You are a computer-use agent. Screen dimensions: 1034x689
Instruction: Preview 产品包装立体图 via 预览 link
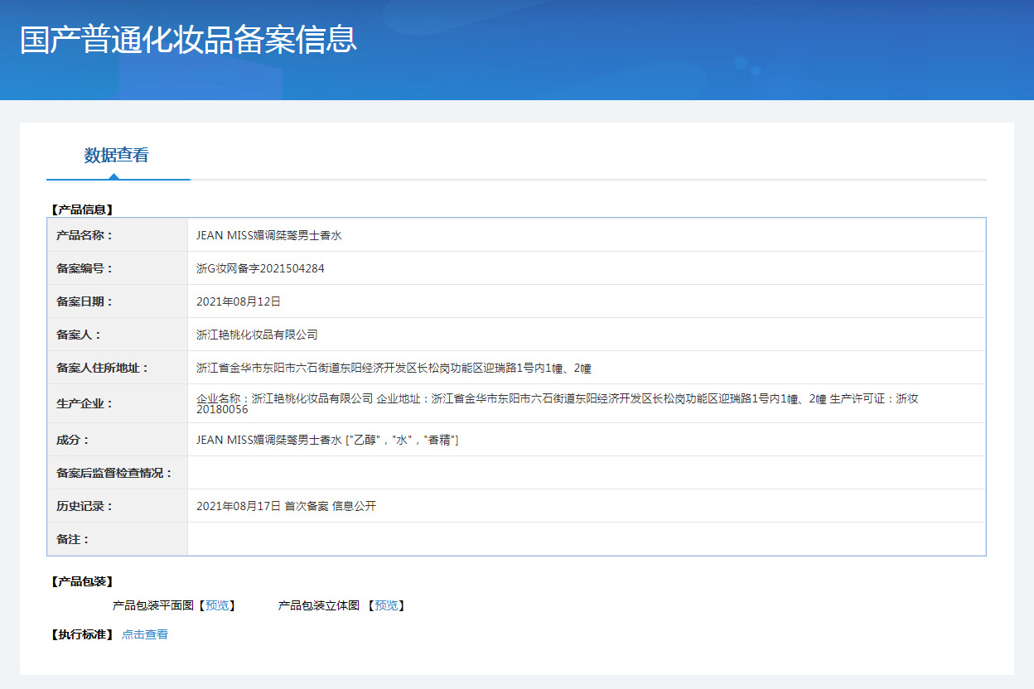tap(386, 606)
